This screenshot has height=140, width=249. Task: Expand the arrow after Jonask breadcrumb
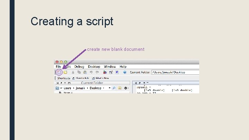tap(87, 88)
